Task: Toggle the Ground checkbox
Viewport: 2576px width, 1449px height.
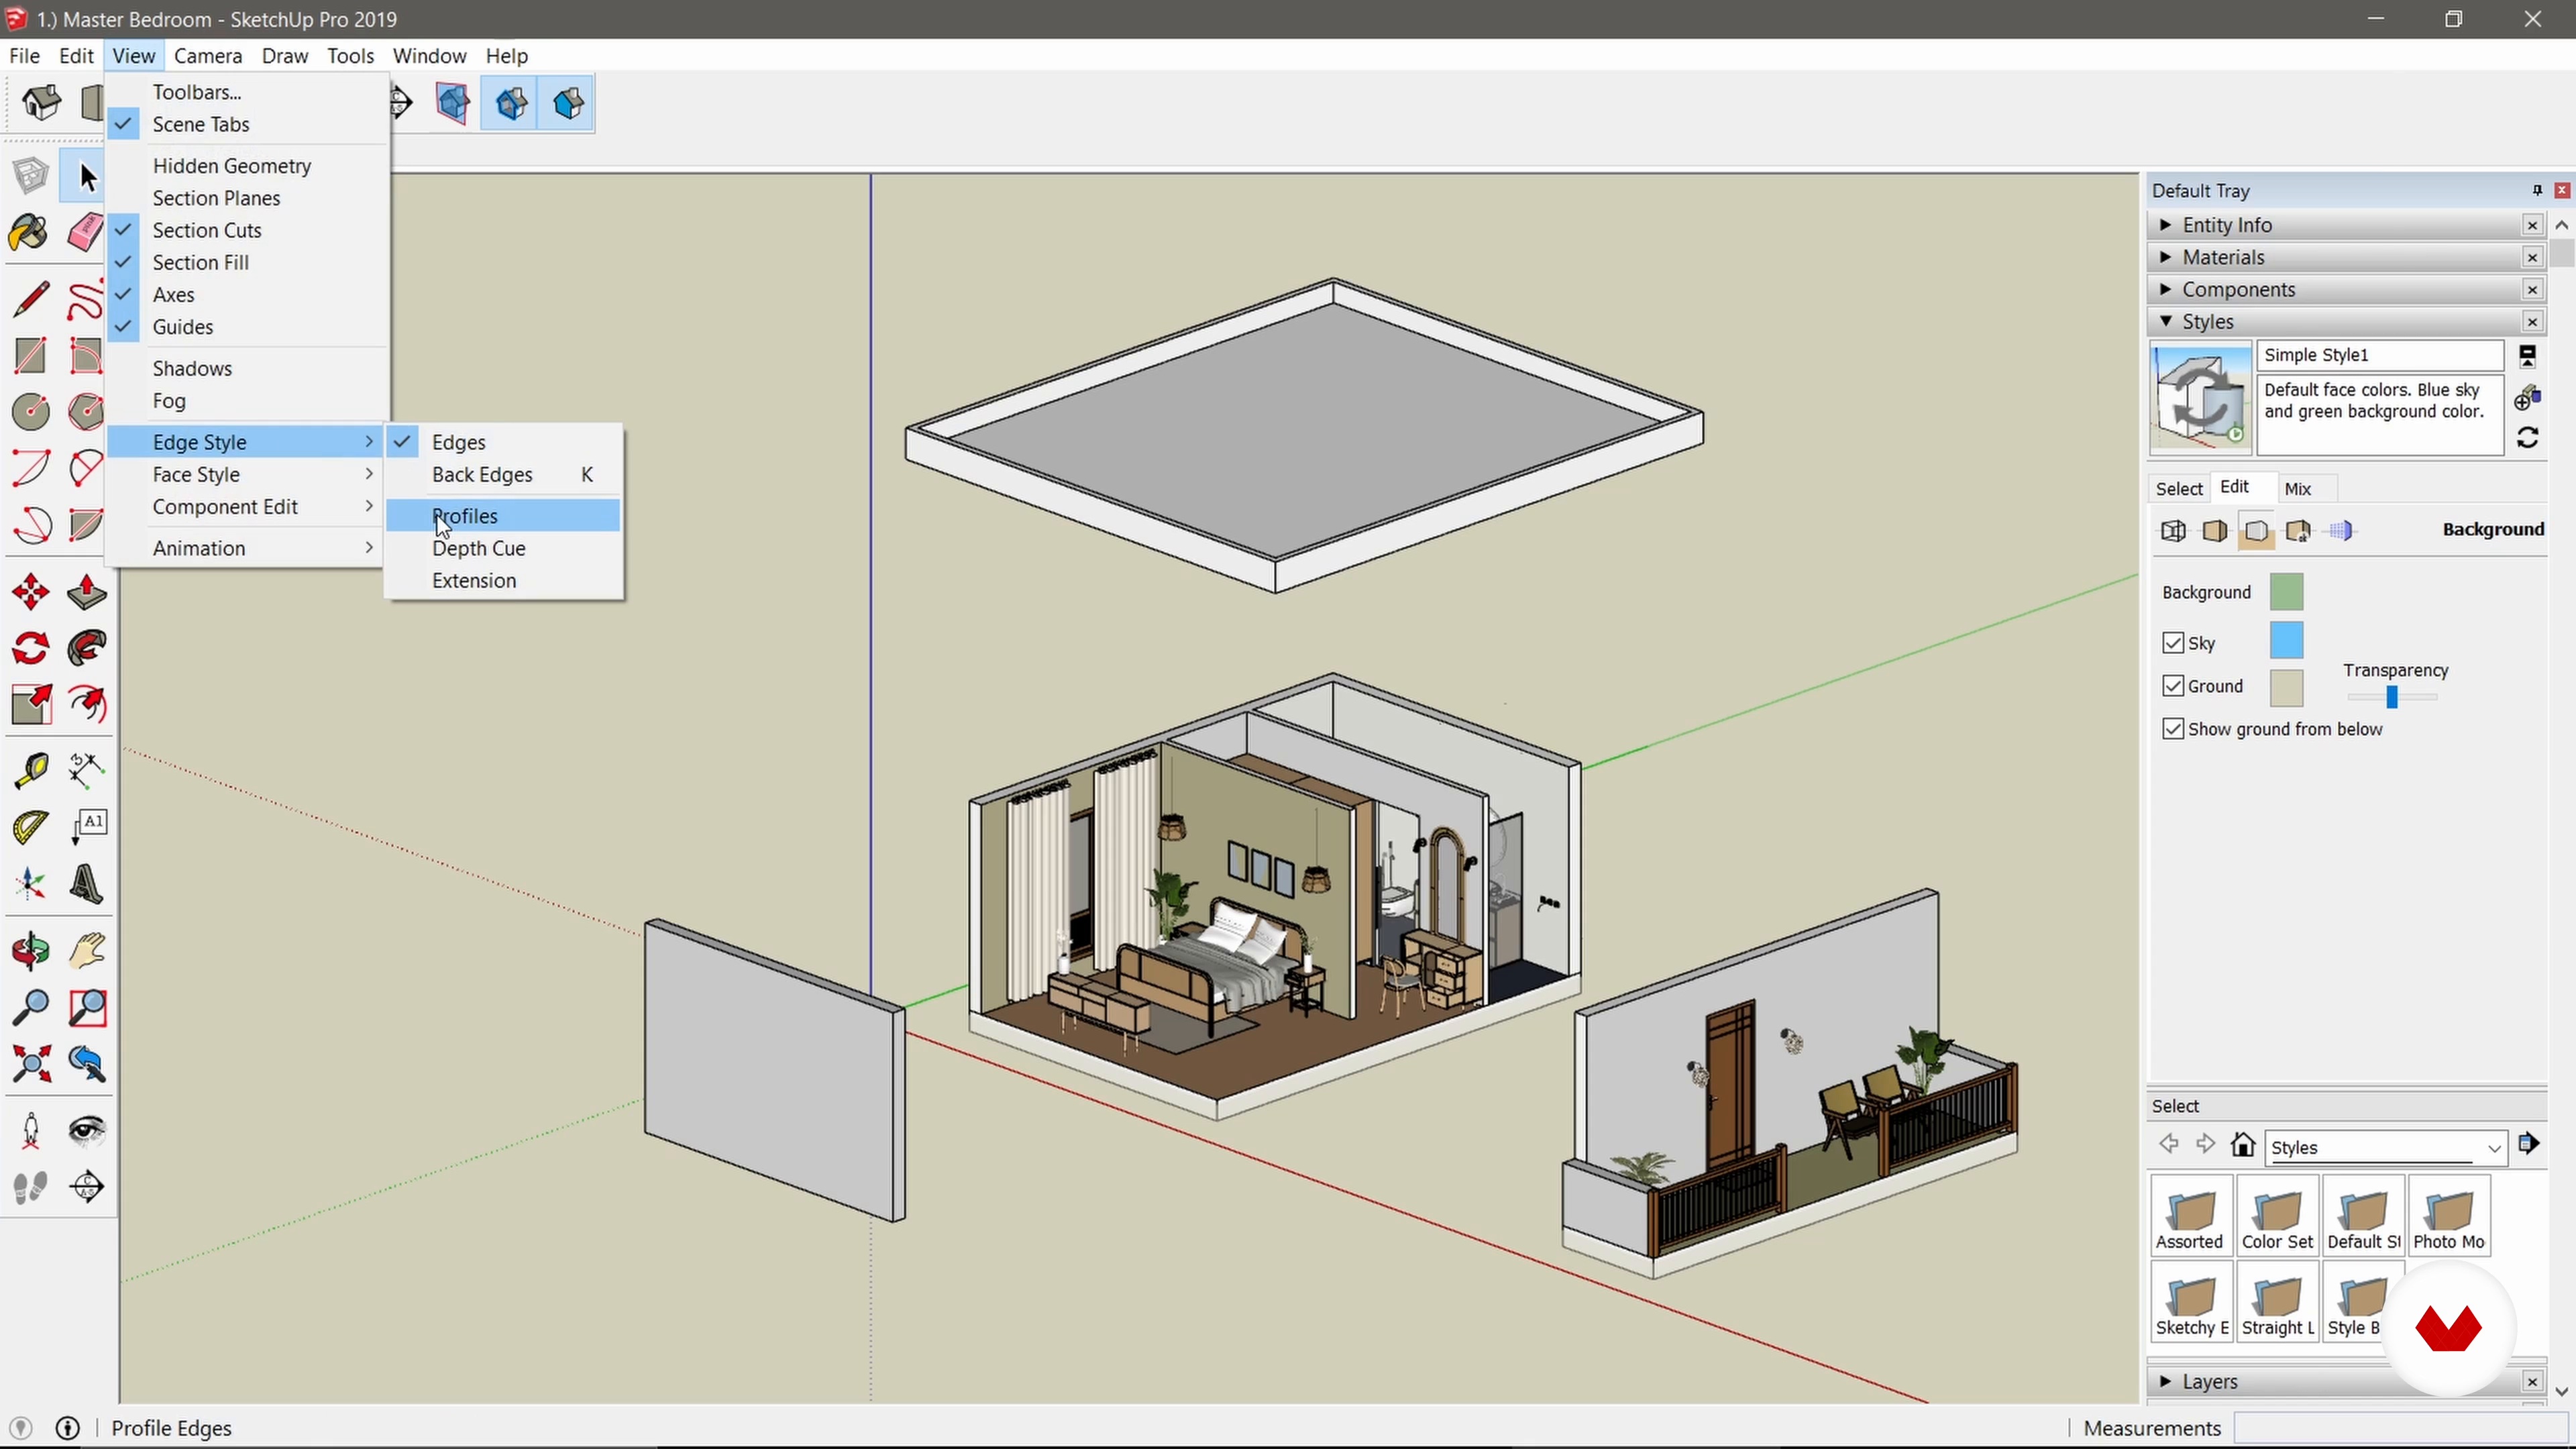Action: click(x=2172, y=686)
